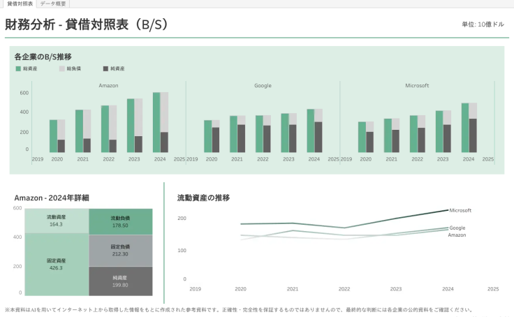The image size is (514, 317).
Task: Click the 総資産 legend label text
Action: [x=30, y=68]
